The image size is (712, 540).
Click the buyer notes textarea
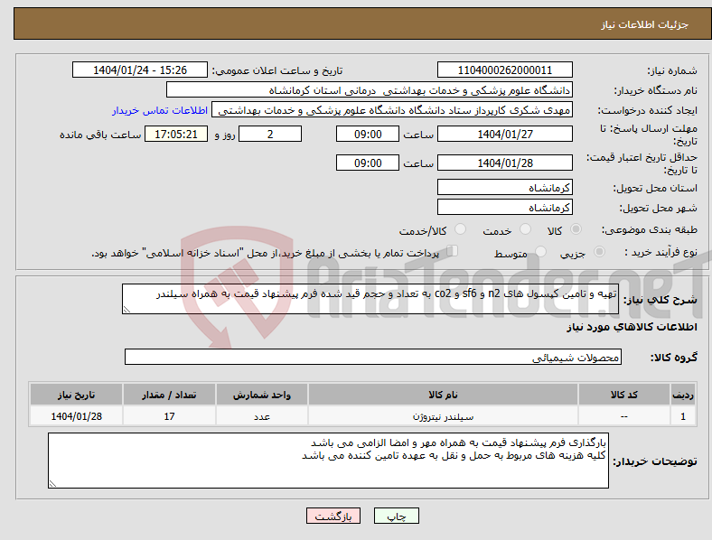point(328,461)
